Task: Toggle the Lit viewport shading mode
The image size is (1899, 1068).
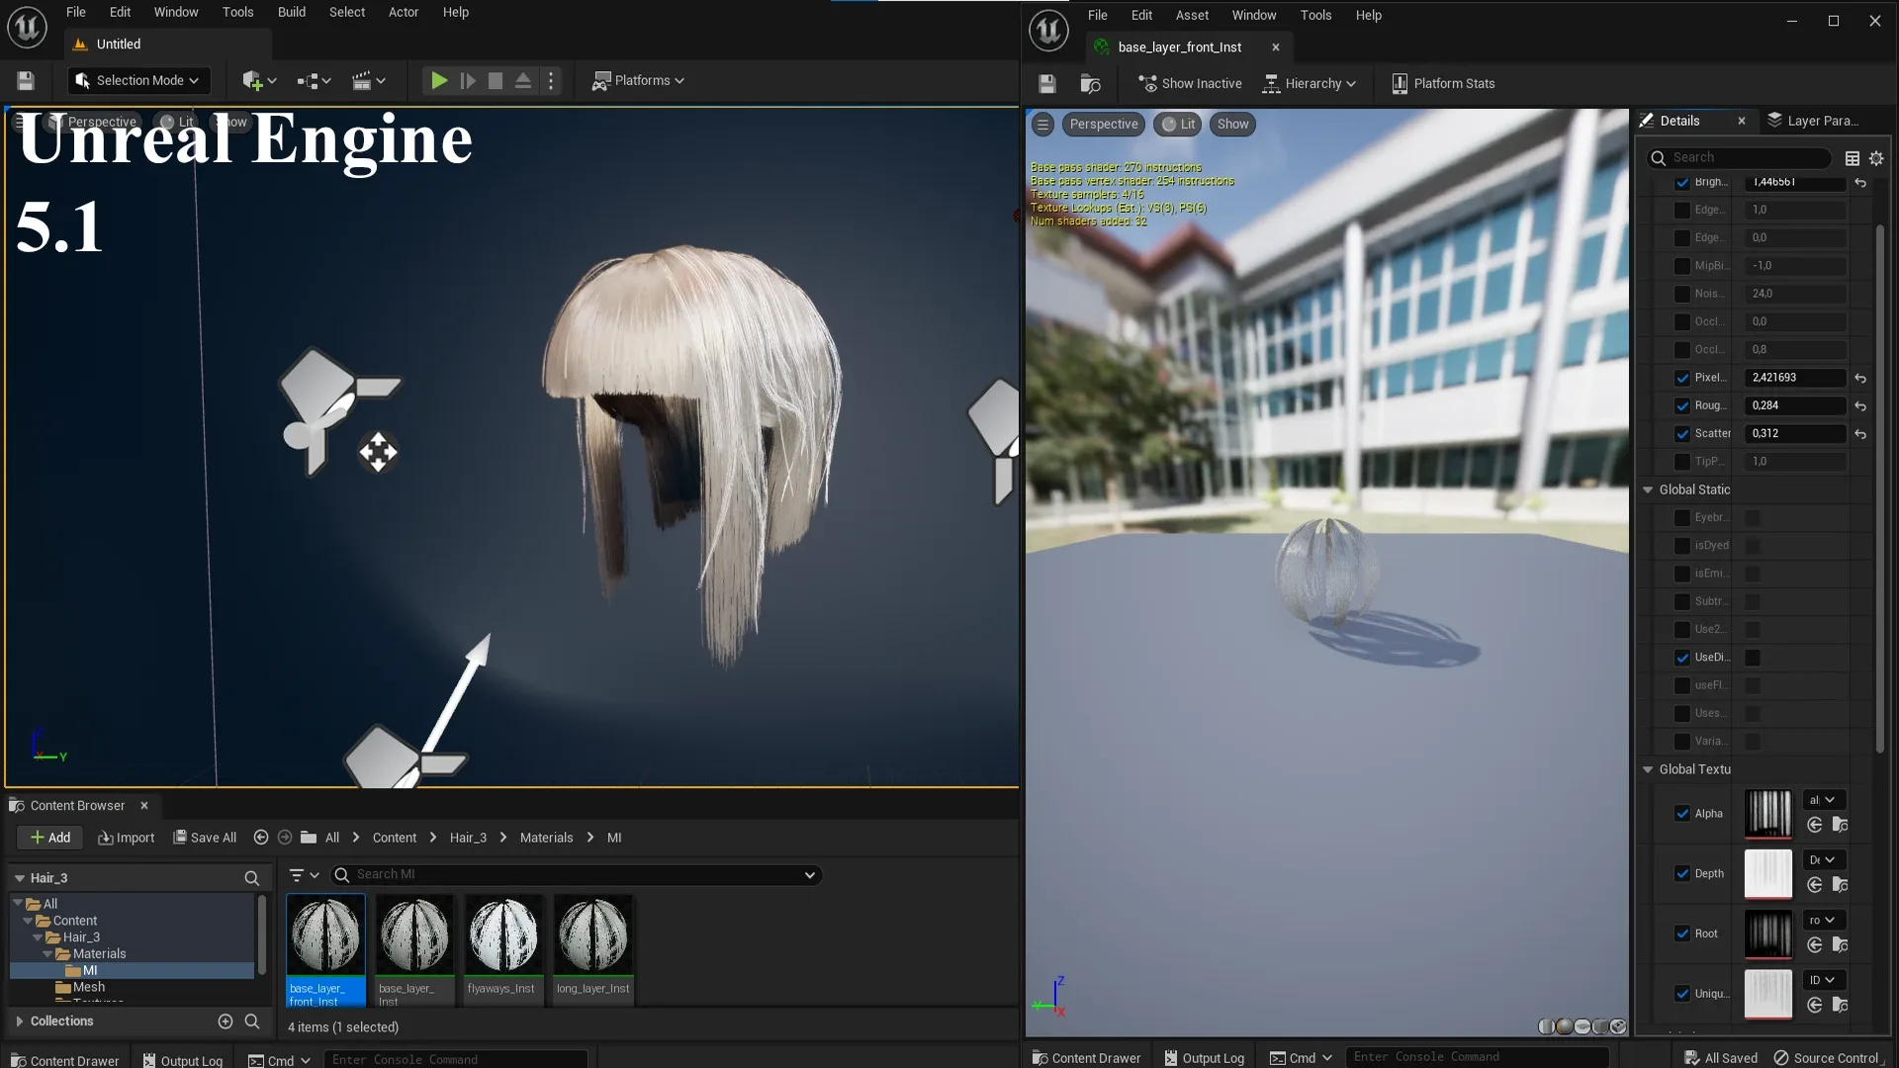Action: (1177, 124)
